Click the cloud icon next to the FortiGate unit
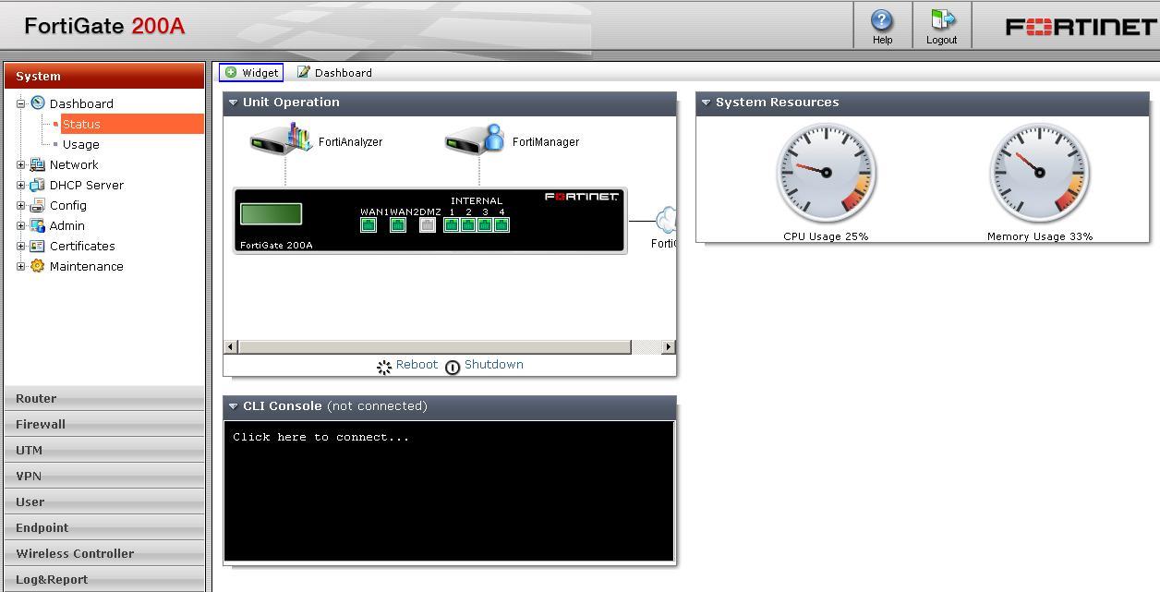 pos(666,221)
